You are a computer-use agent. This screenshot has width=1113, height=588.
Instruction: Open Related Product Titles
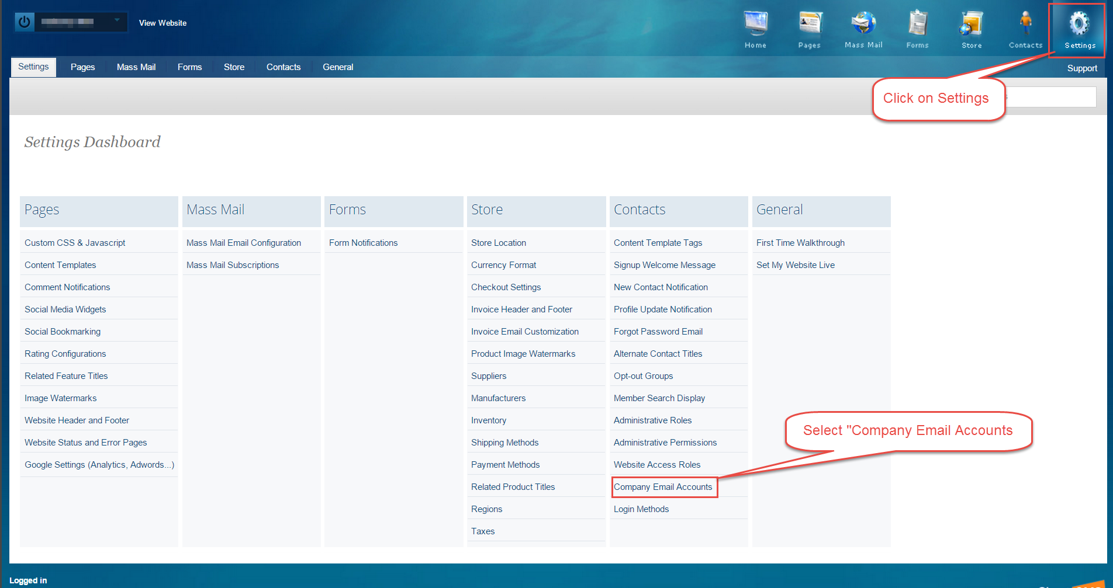[513, 487]
